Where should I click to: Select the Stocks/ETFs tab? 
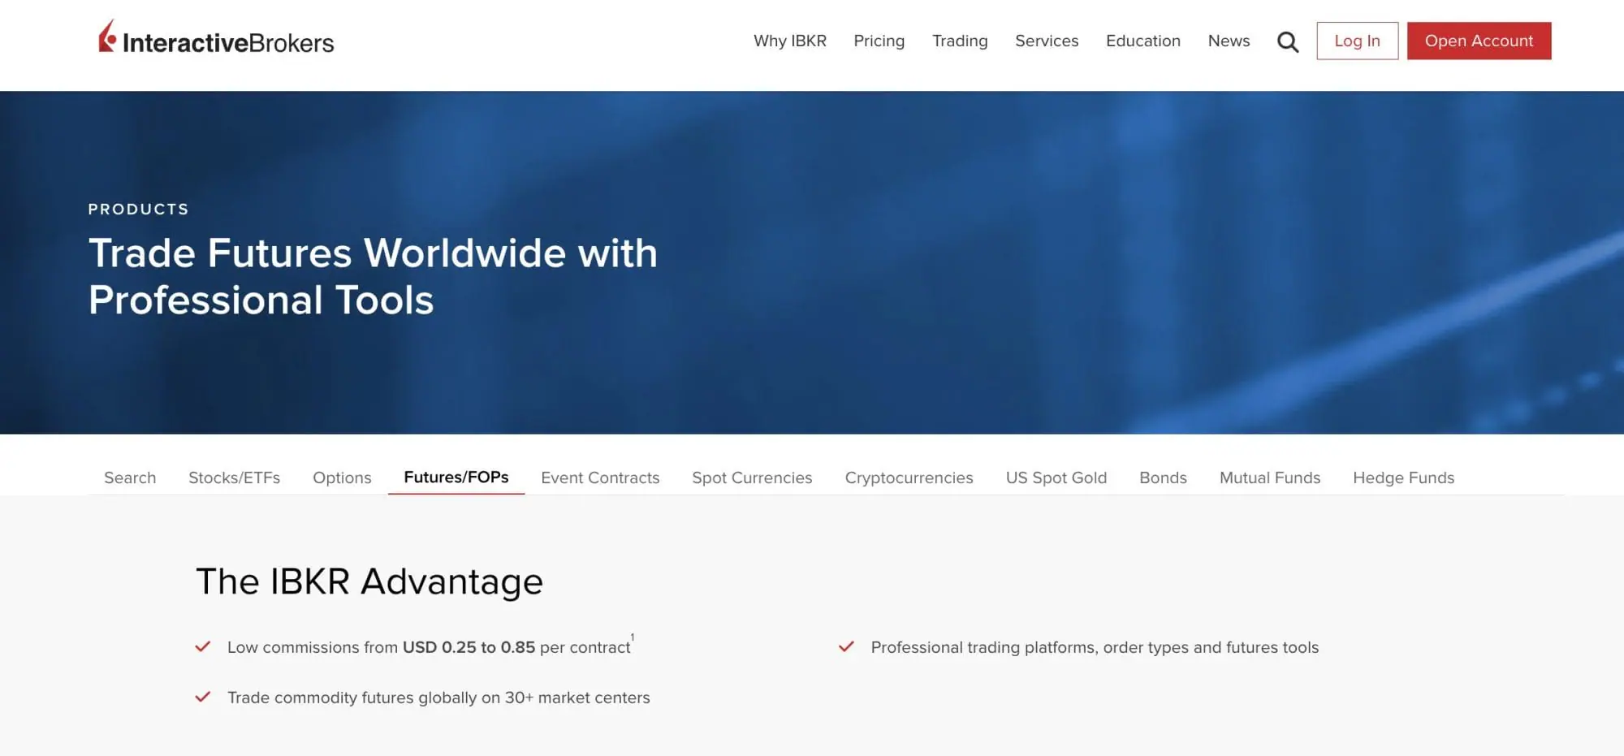[x=234, y=477]
